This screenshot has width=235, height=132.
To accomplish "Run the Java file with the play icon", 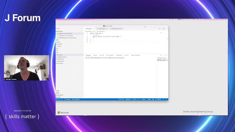I will point(160,29).
